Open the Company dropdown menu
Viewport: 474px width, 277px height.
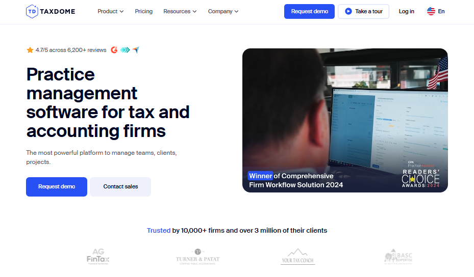click(x=223, y=11)
